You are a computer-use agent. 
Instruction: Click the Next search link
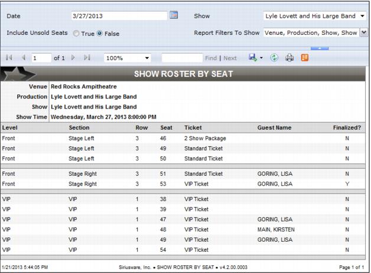pos(230,58)
